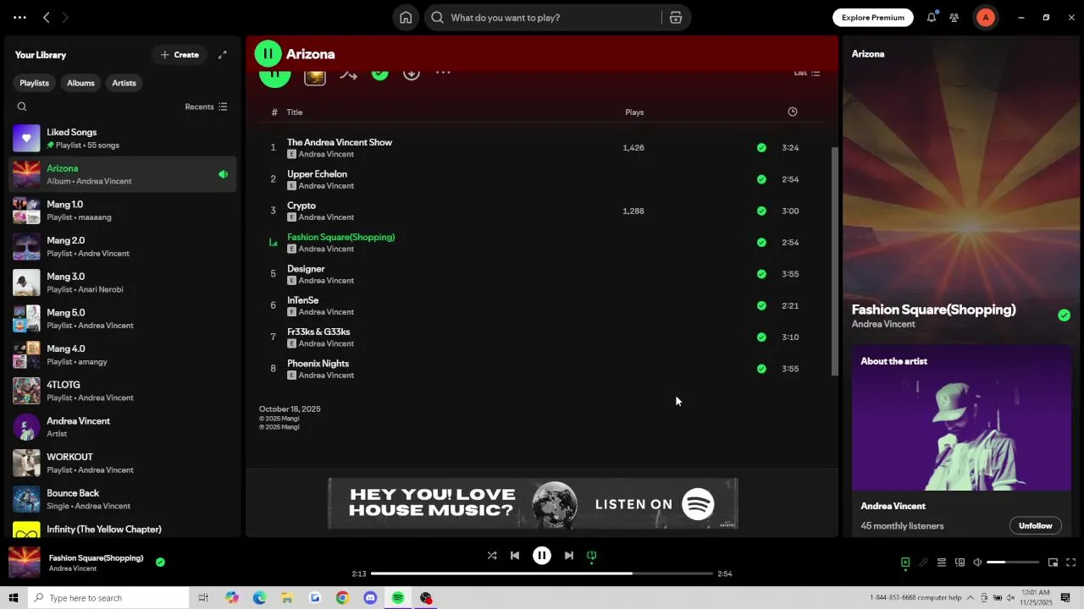Click the About the artist photo
1084x609 pixels.
pyautogui.click(x=961, y=418)
